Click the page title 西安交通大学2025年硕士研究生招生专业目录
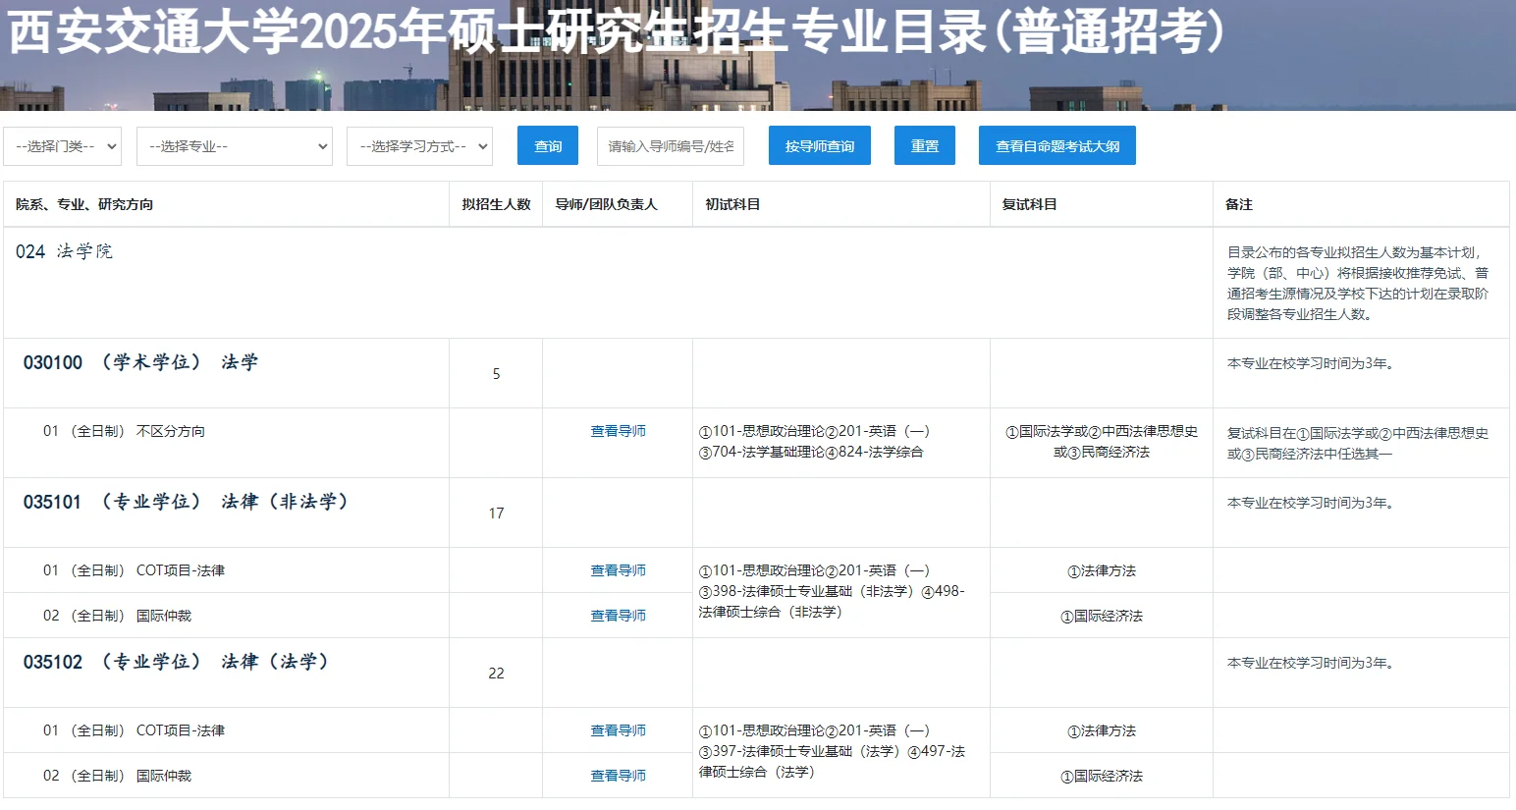The height and width of the screenshot is (810, 1516). [618, 31]
